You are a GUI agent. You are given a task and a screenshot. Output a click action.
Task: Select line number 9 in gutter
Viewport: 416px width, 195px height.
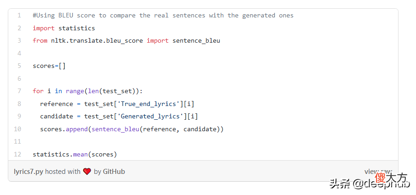[x=19, y=116]
